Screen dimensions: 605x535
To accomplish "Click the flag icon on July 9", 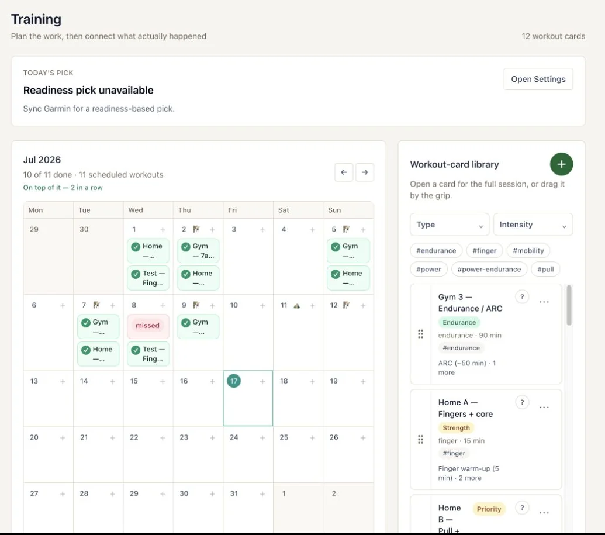I will pos(196,305).
